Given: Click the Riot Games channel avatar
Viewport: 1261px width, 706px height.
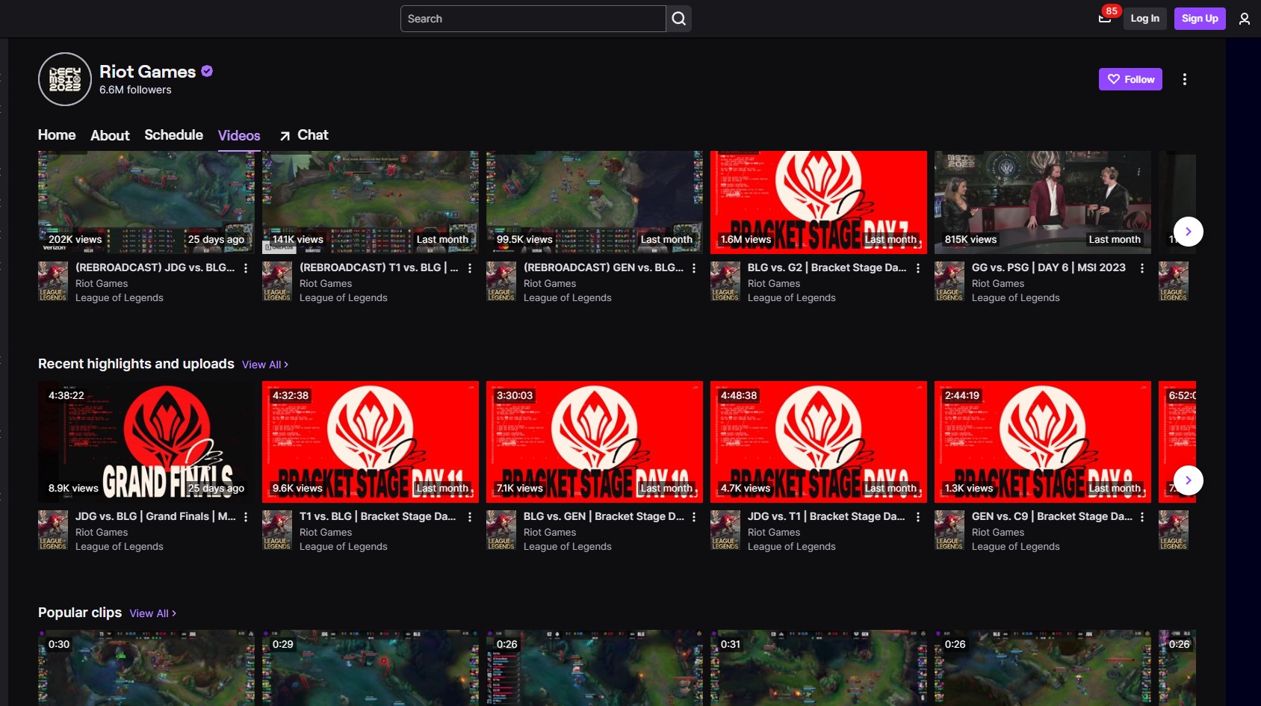Looking at the screenshot, I should [x=65, y=79].
